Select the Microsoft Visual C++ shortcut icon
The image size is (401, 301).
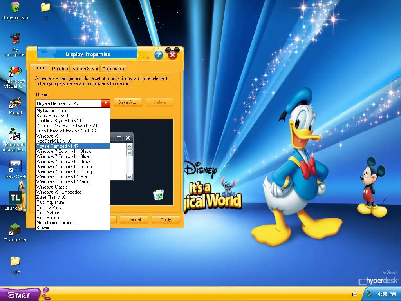click(x=15, y=72)
